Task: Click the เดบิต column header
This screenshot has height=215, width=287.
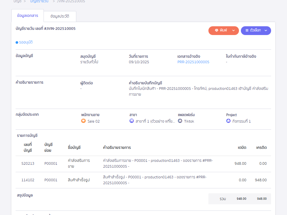Action: [242, 148]
